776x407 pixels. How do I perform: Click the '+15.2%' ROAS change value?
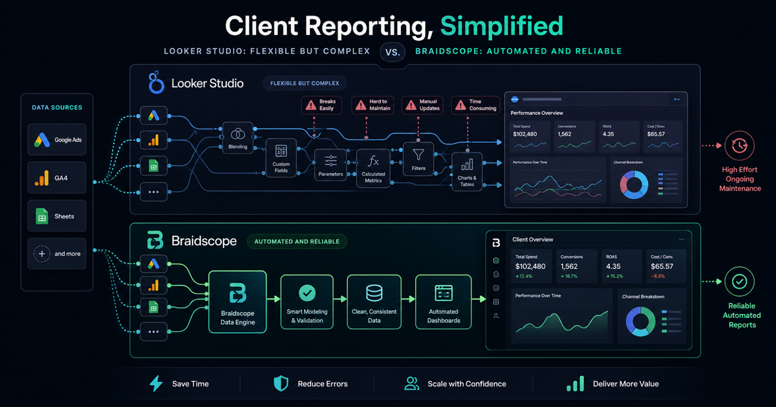pos(614,277)
